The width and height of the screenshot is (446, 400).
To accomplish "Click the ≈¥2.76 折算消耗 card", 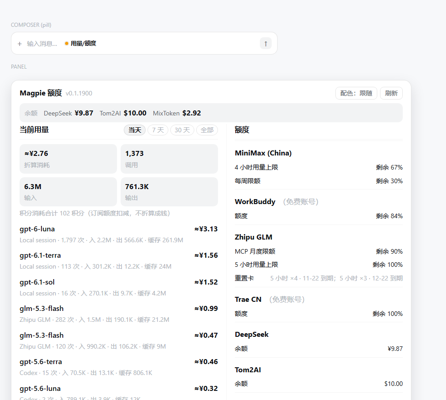I will [68, 159].
